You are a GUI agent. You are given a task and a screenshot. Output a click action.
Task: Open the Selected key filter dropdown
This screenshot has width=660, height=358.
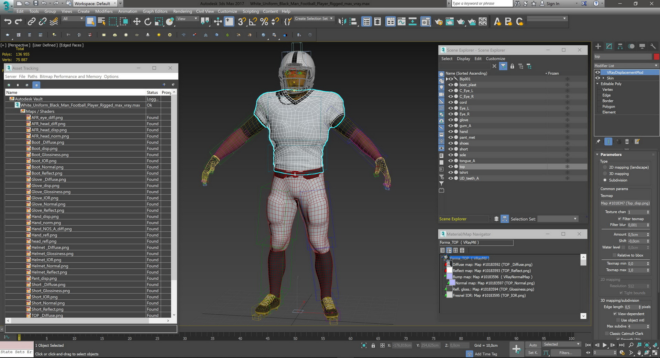coord(561,344)
